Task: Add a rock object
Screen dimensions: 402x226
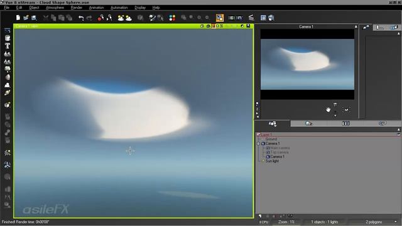Action: click(x=7, y=77)
